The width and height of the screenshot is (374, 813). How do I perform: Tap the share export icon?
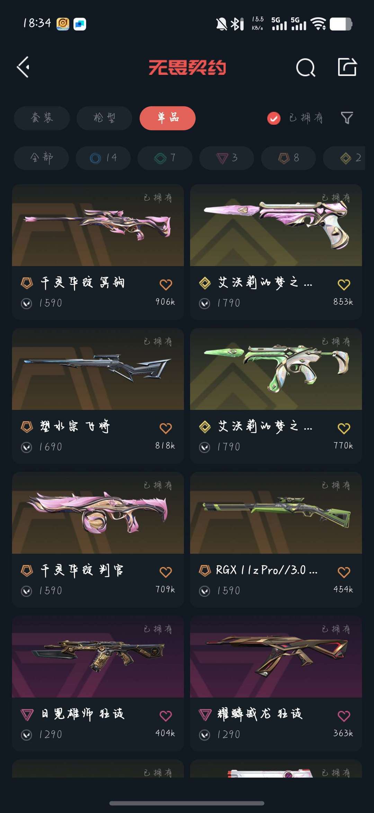click(347, 67)
